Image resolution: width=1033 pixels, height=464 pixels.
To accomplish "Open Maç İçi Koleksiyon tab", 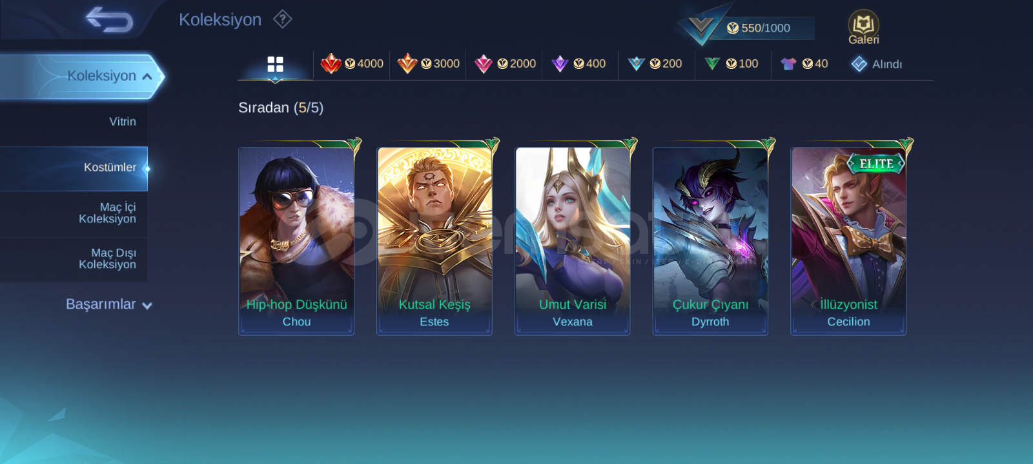I will click(x=74, y=213).
